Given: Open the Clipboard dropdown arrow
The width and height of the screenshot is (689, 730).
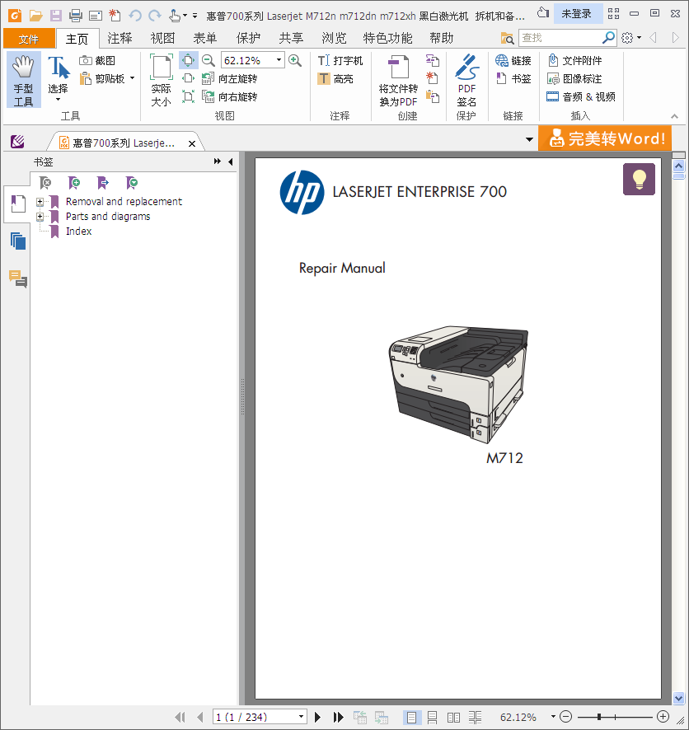Looking at the screenshot, I should click(132, 78).
